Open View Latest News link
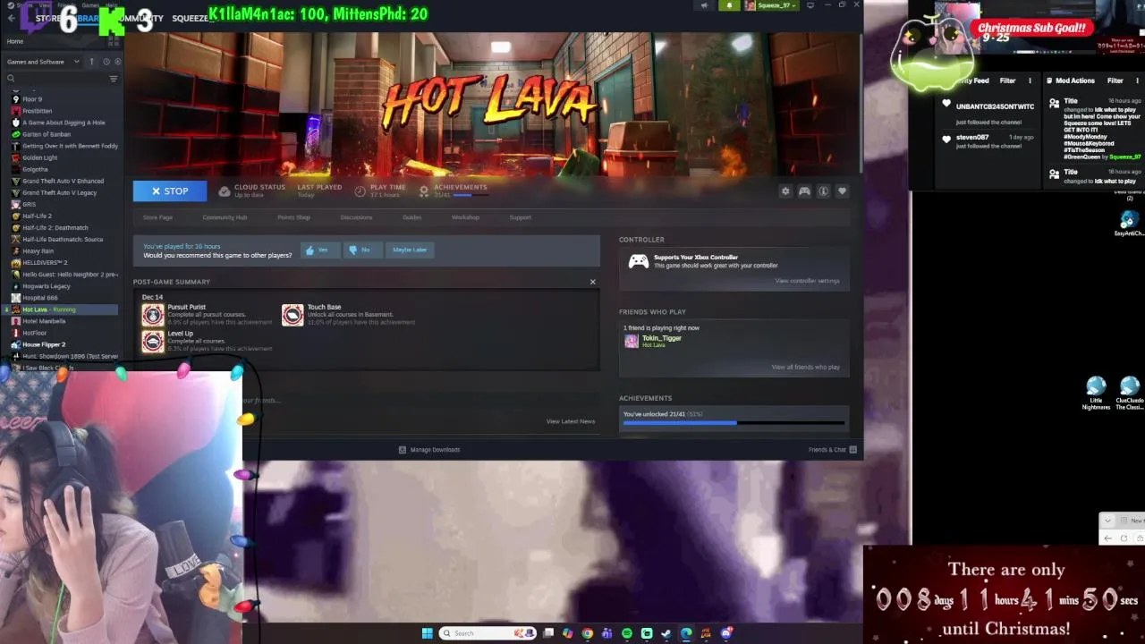 571,421
